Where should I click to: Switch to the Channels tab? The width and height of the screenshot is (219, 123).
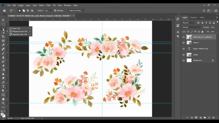(x=193, y=17)
